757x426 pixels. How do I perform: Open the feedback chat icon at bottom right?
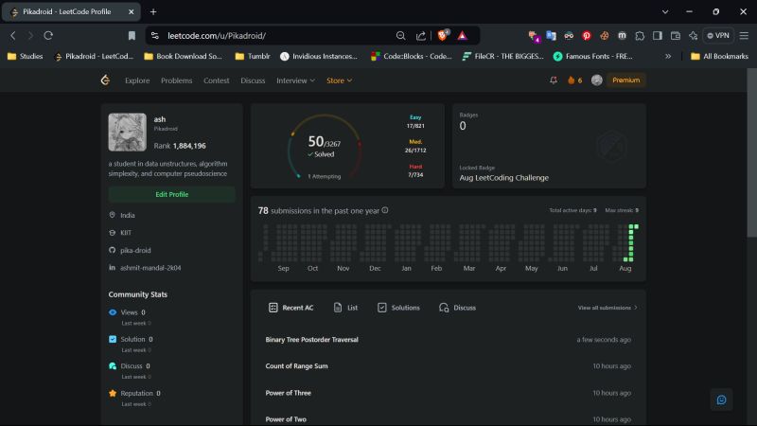721,399
